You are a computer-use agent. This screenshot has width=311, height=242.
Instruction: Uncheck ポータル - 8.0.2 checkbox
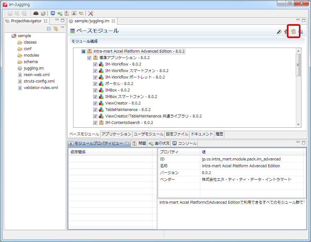tap(95, 84)
